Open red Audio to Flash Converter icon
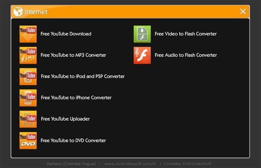The image size is (261, 168). click(142, 55)
